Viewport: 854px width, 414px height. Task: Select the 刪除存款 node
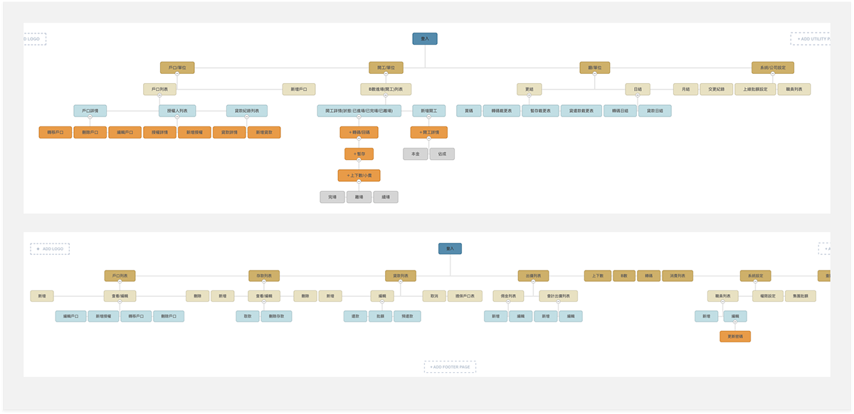click(x=277, y=316)
